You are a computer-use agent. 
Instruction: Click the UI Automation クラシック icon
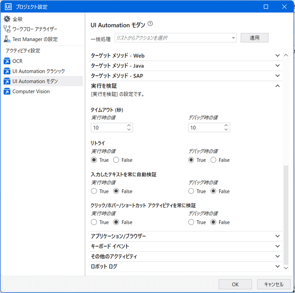7,71
